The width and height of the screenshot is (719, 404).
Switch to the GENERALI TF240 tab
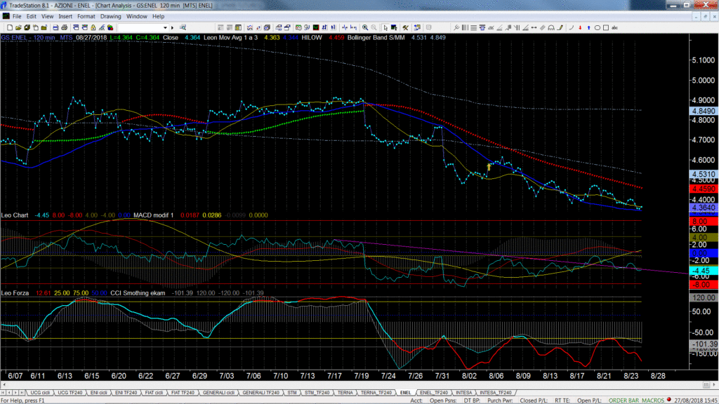coord(261,393)
